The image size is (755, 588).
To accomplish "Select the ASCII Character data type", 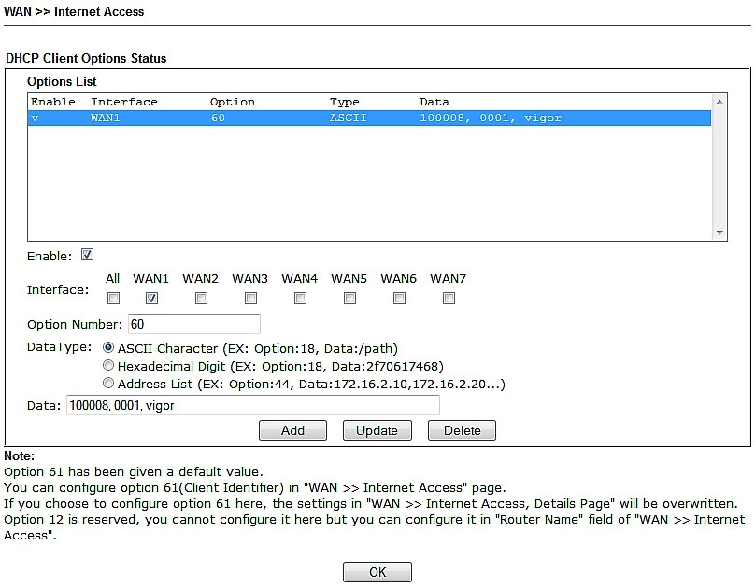I will click(x=108, y=348).
